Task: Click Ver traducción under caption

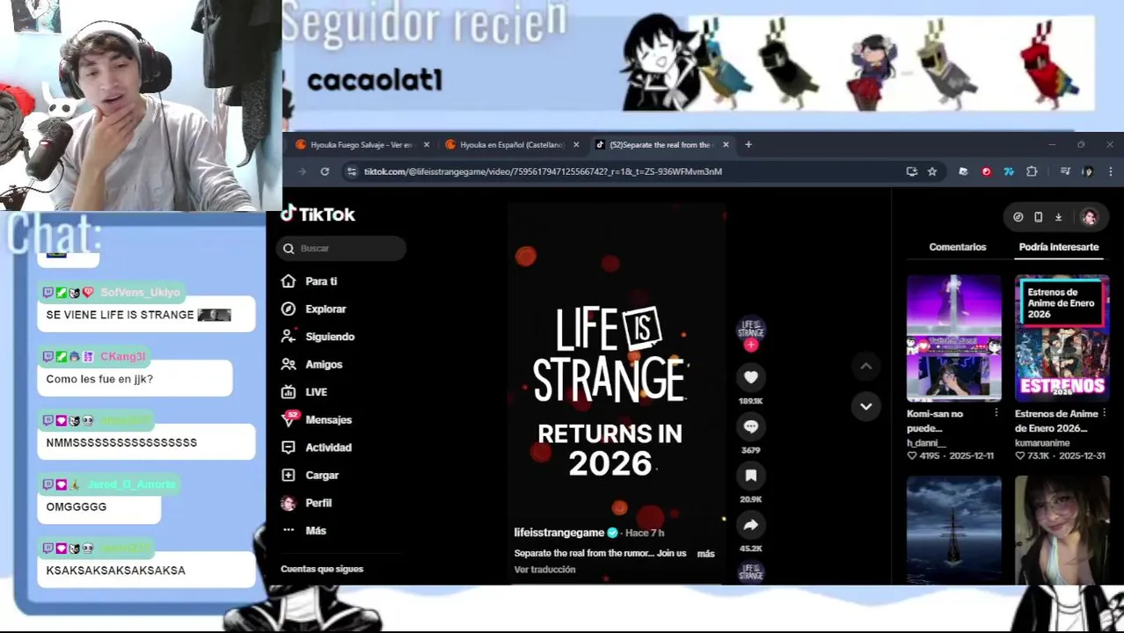Action: click(x=544, y=570)
